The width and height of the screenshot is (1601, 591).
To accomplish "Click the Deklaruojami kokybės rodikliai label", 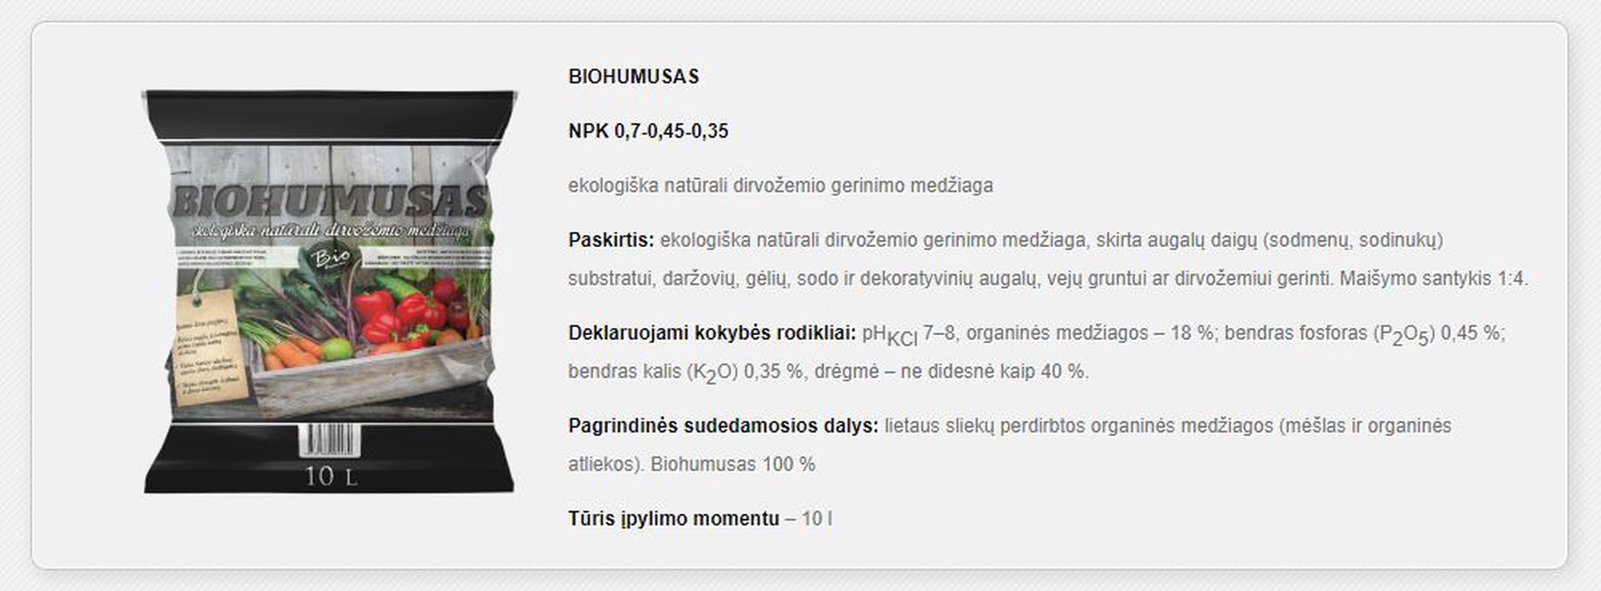I will point(712,333).
